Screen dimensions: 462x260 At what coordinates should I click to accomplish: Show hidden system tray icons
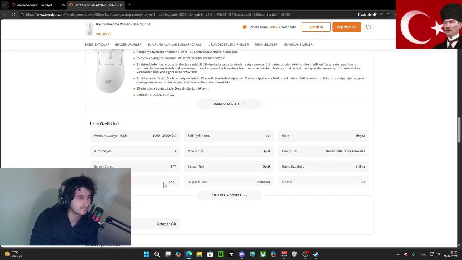click(398, 254)
